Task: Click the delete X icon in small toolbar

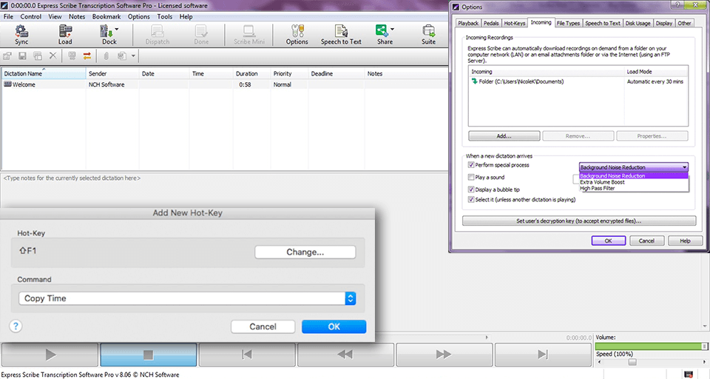Action: 53,56
